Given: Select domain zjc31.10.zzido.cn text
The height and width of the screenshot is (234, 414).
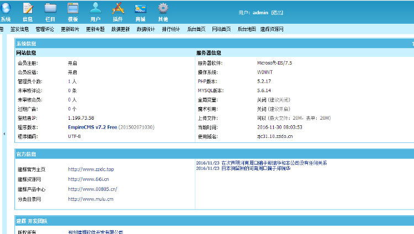Looking at the screenshot, I should [275, 136].
